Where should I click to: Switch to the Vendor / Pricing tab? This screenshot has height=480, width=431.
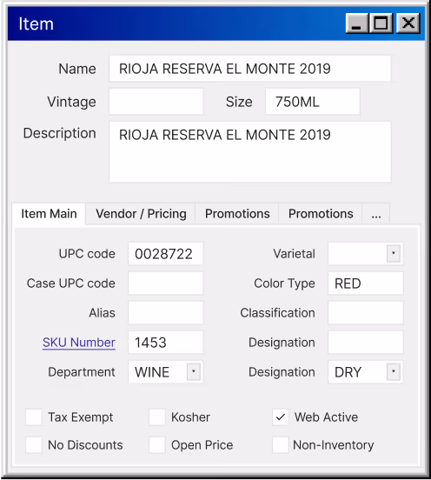pos(141,214)
